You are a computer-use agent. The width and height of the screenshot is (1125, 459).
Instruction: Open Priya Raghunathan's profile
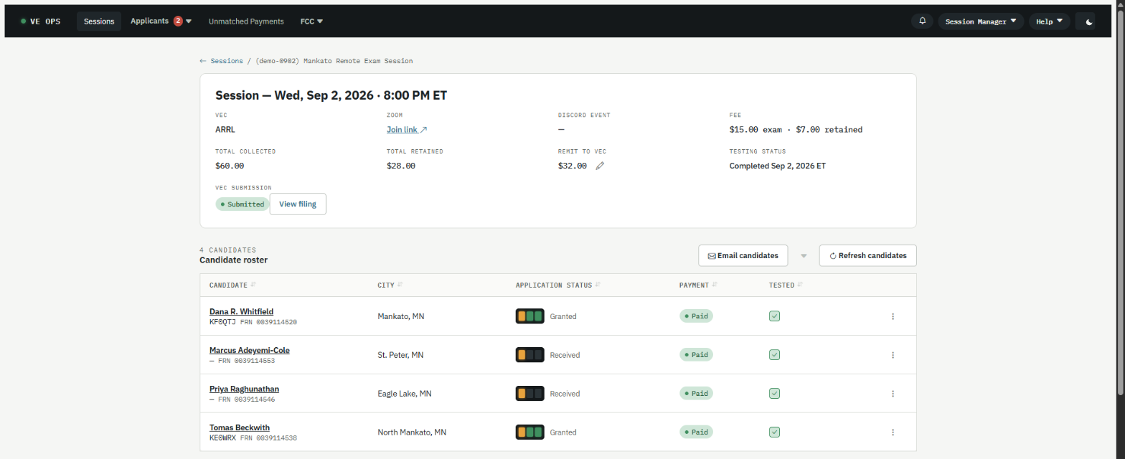[244, 389]
